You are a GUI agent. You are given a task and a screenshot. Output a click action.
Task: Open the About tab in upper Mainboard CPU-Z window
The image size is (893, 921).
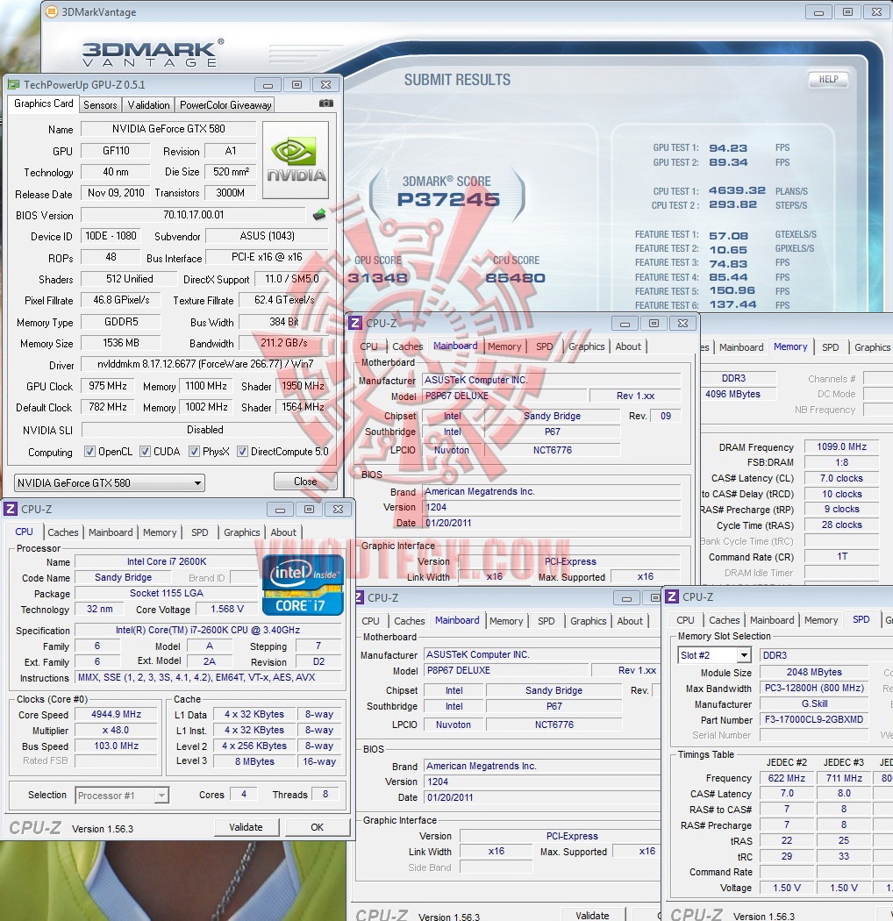click(628, 346)
